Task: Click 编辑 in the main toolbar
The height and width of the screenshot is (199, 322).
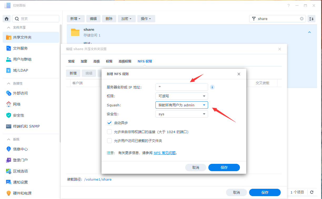Action: click(93, 19)
